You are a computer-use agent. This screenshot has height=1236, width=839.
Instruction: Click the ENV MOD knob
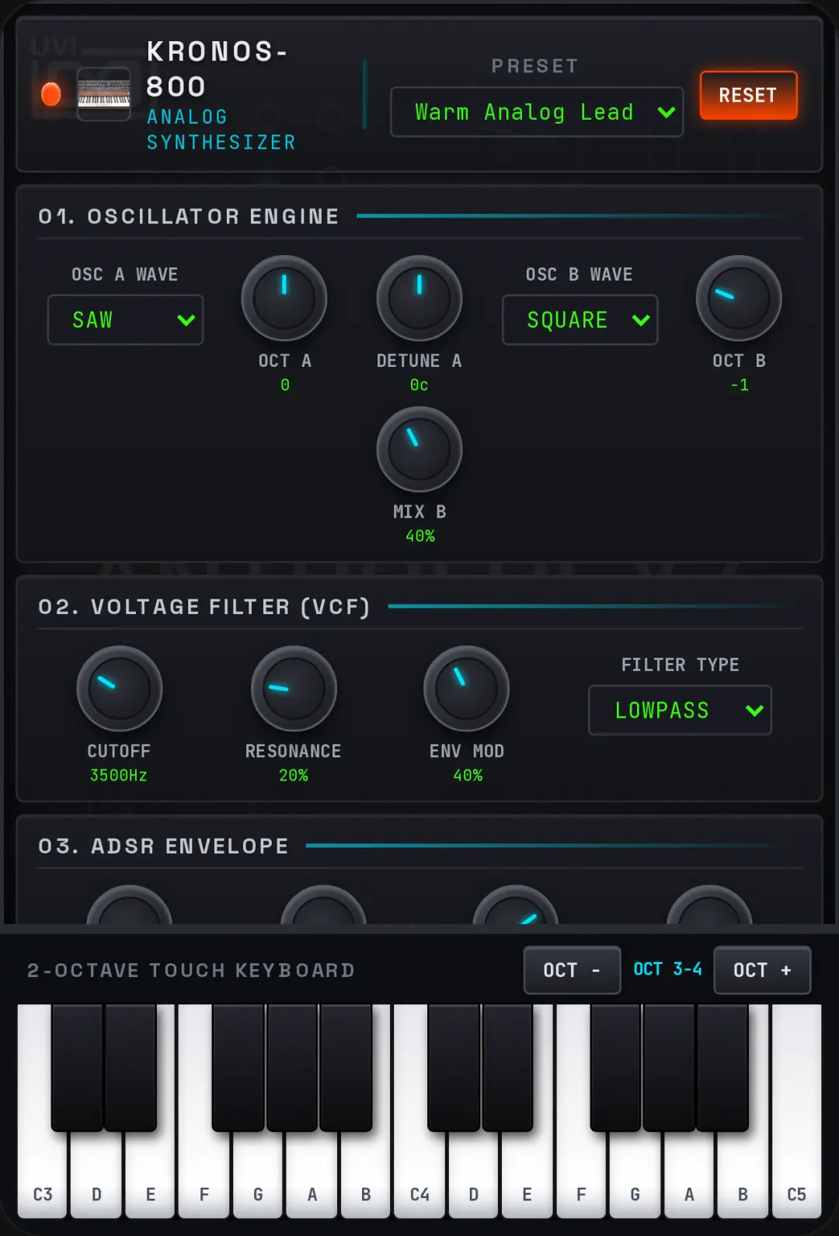467,689
